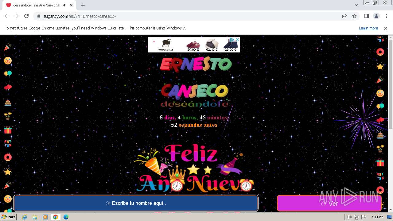Go back to the previous page
The height and width of the screenshot is (221, 393).
click(7, 16)
